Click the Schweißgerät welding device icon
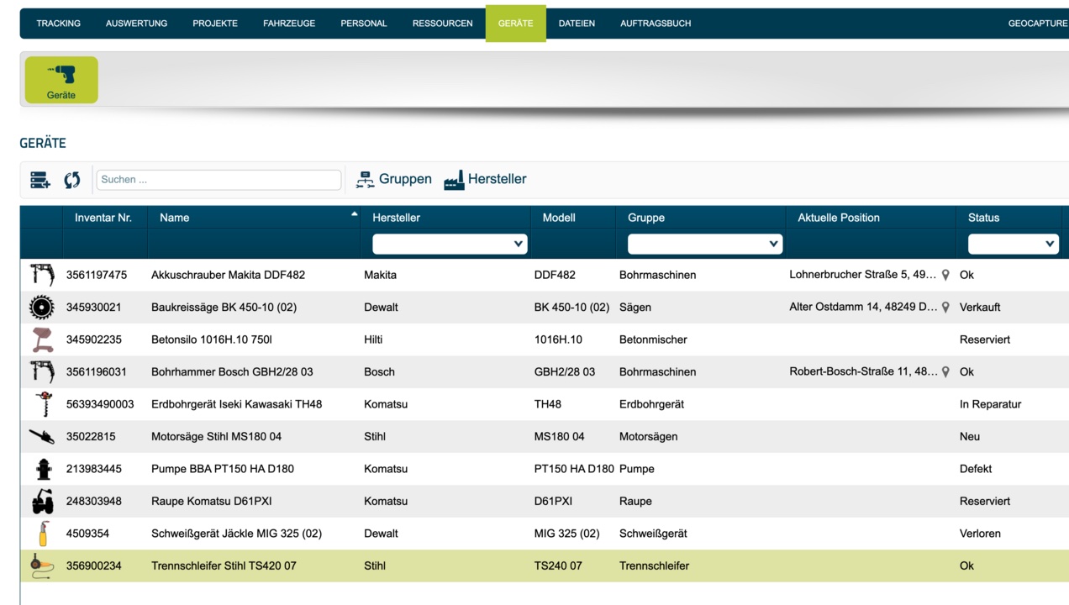The image size is (1069, 605). pyautogui.click(x=41, y=534)
